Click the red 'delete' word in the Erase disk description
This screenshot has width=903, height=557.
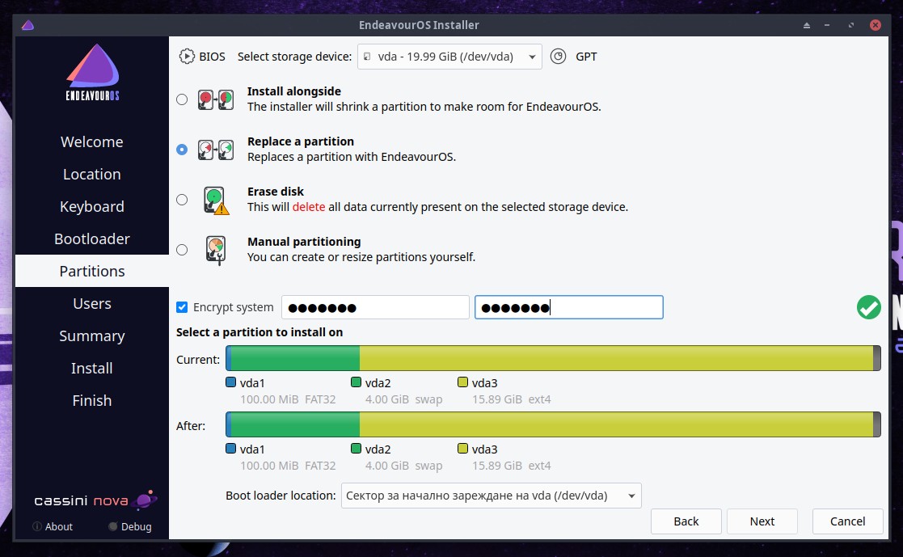click(x=309, y=207)
